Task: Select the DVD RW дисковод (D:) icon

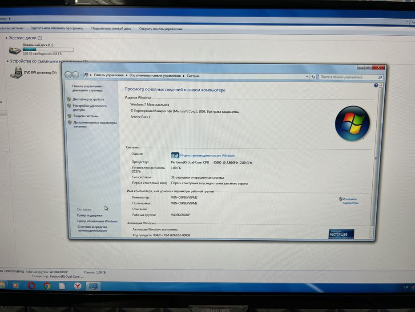Action: [17, 72]
